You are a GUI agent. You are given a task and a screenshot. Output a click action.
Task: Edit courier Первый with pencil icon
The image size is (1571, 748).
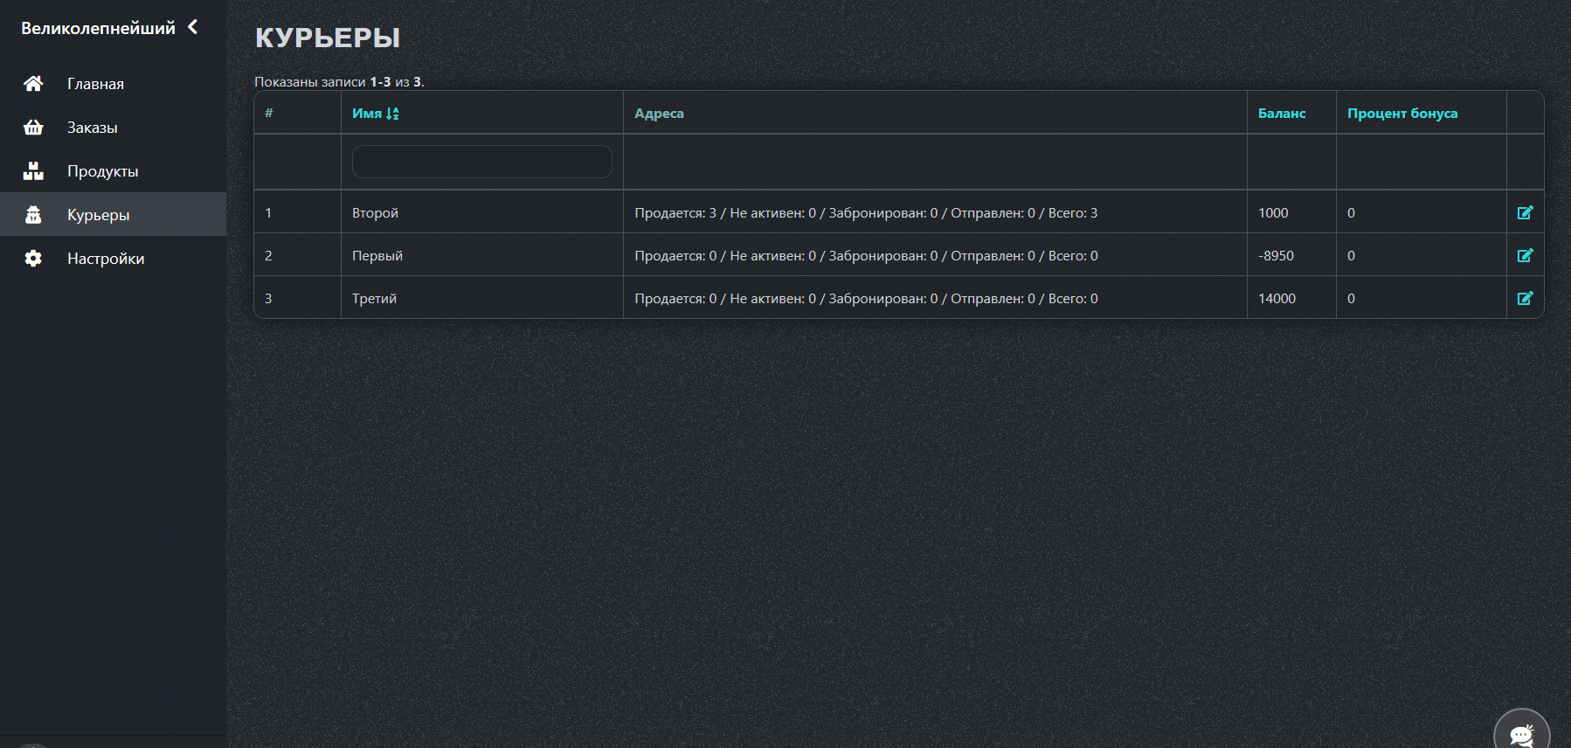[x=1525, y=255]
